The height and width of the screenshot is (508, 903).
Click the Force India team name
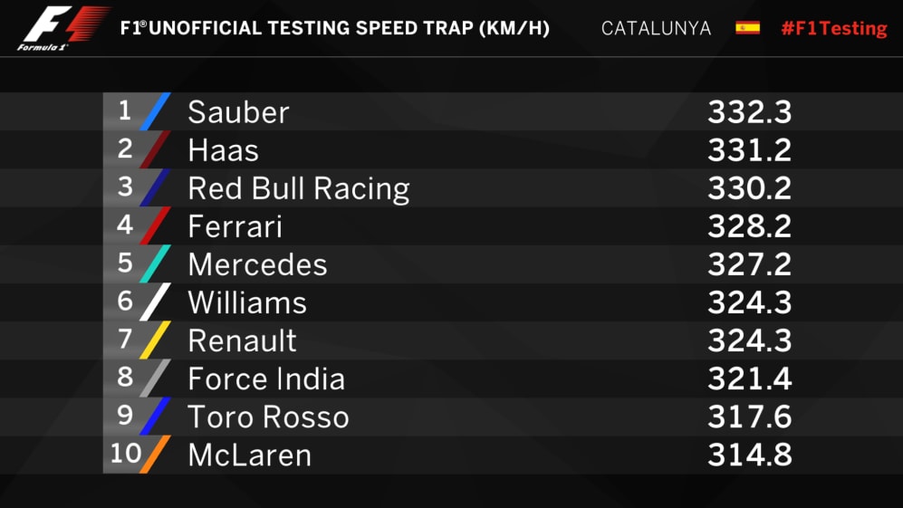tap(265, 379)
